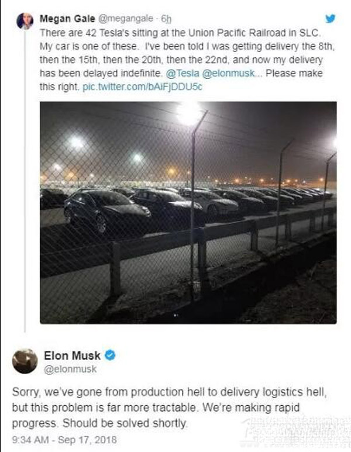Click the Elon Musk display name
Image resolution: width=351 pixels, height=452 pixels.
click(72, 355)
